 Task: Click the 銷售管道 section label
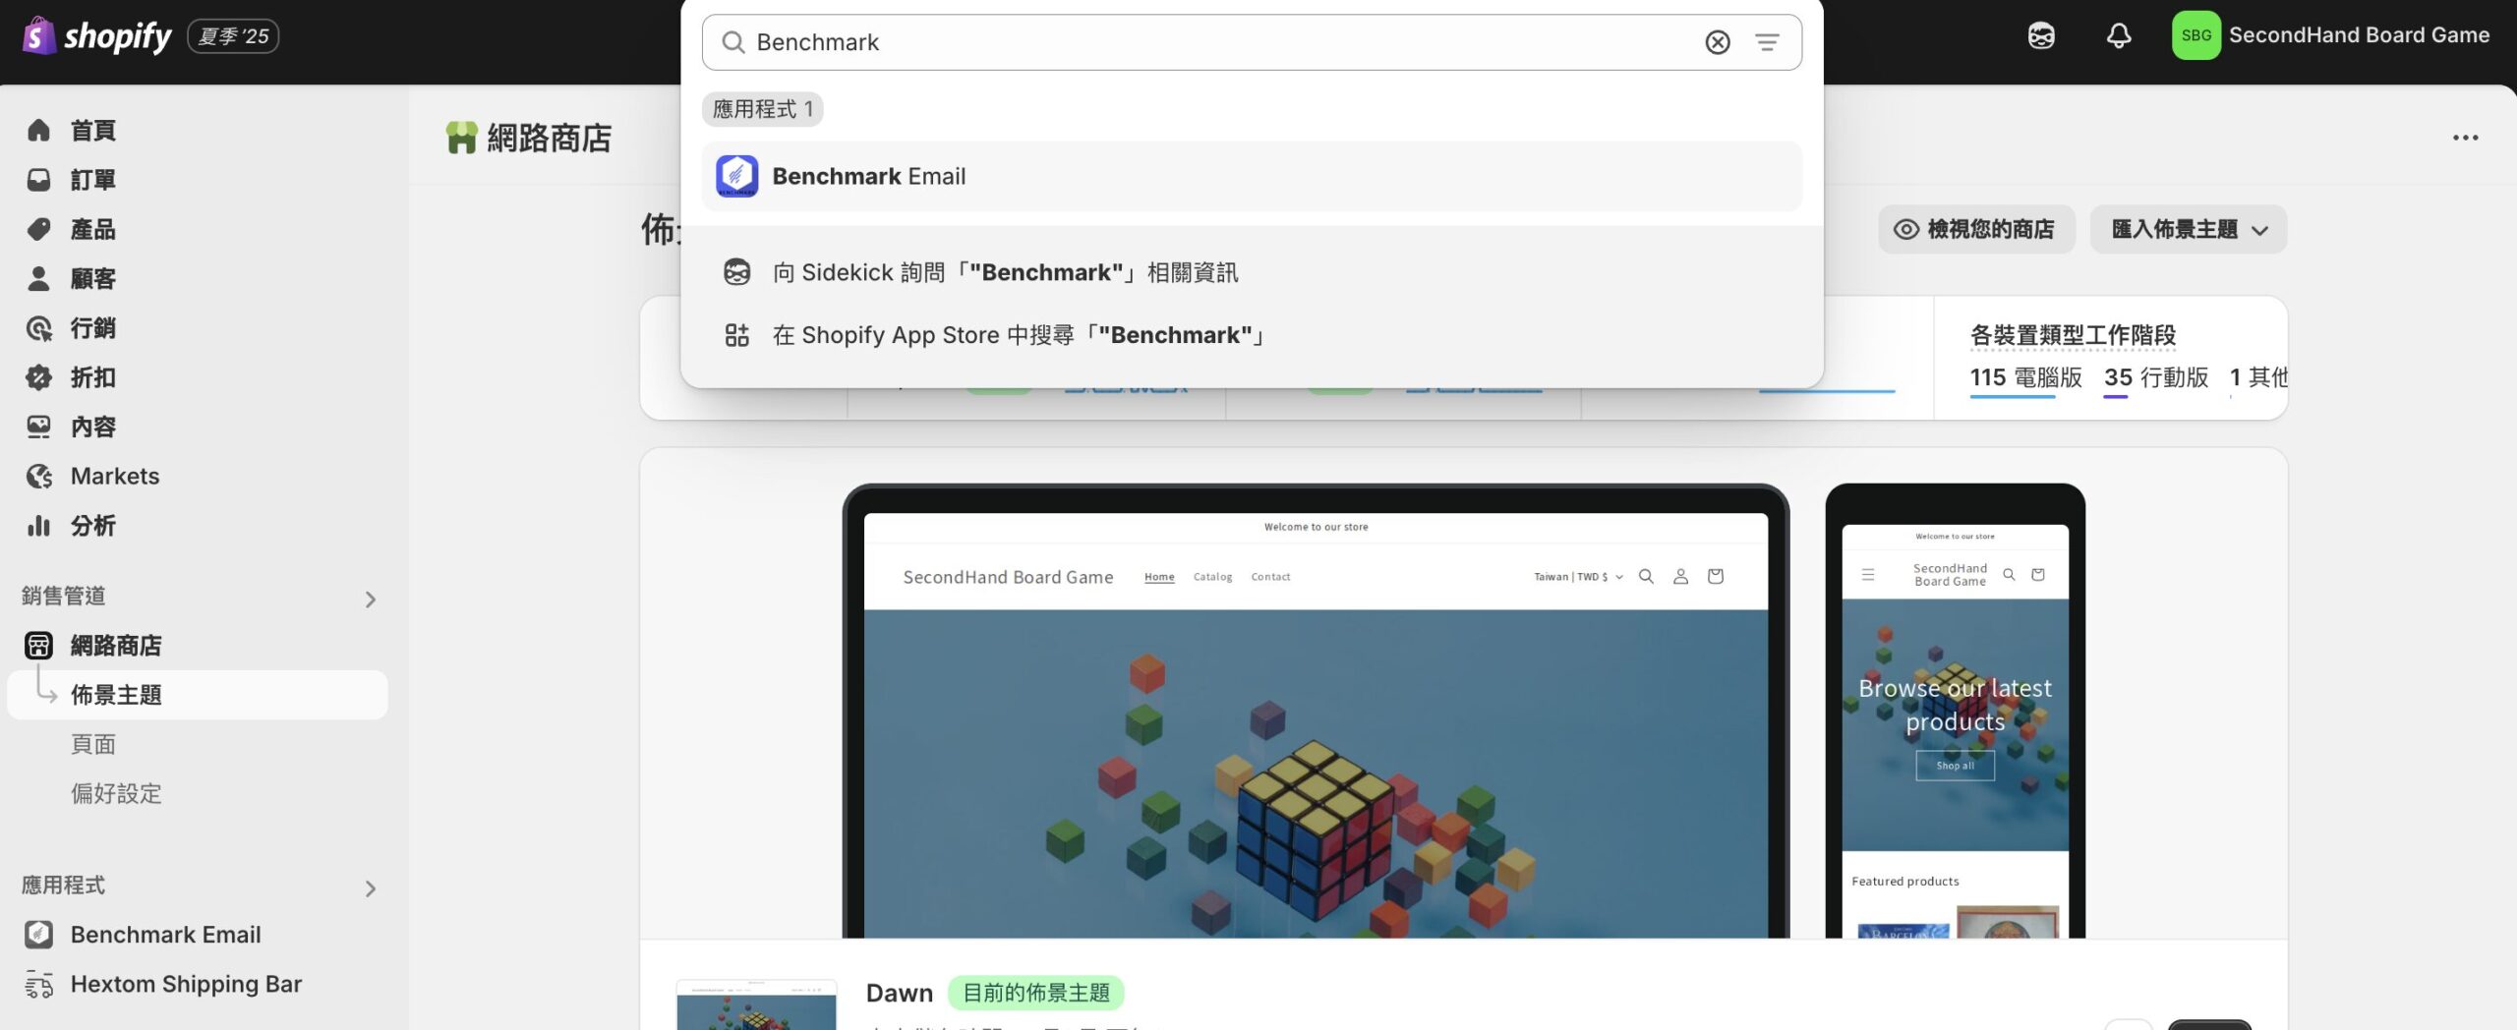coord(64,596)
